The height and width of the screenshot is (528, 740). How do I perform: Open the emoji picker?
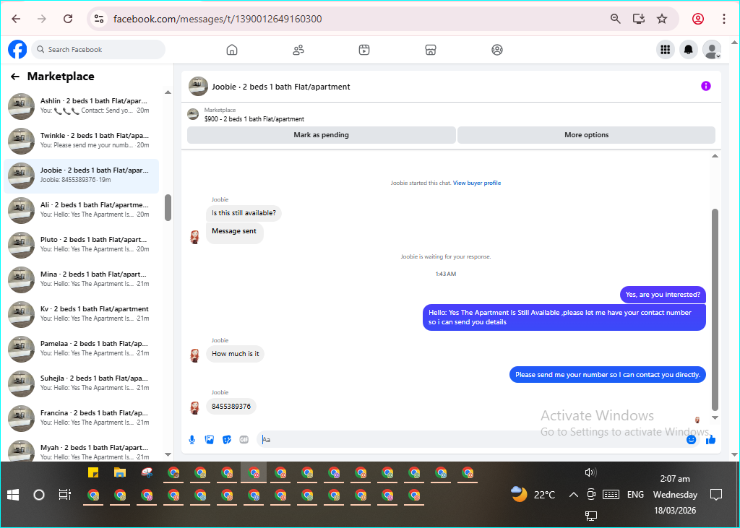tap(692, 440)
